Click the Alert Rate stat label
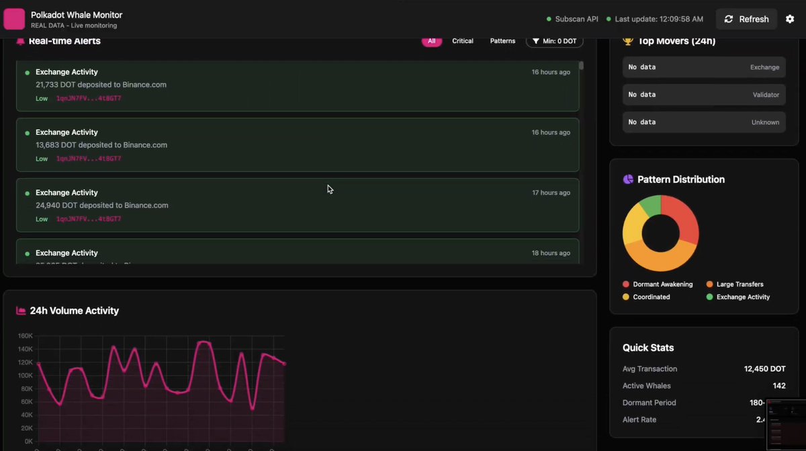Screen dimensions: 806x451 coord(639,419)
